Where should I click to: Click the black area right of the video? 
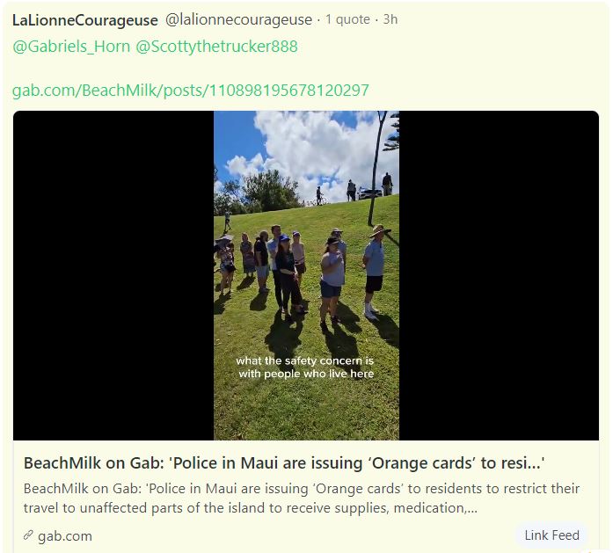tap(499, 275)
